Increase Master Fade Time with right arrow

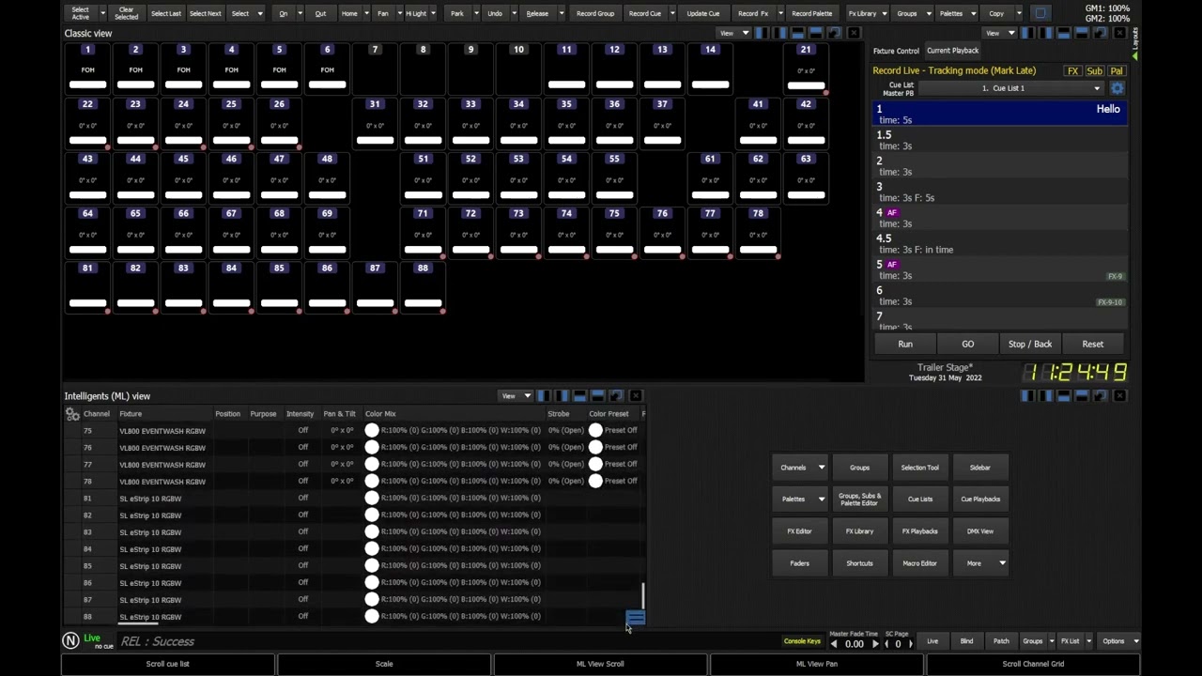[x=875, y=644]
